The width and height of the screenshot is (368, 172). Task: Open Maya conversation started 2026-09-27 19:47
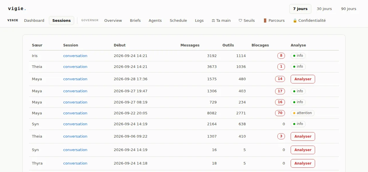tap(75, 91)
